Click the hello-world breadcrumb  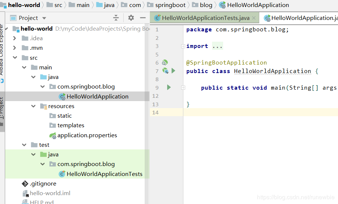[x=24, y=5]
